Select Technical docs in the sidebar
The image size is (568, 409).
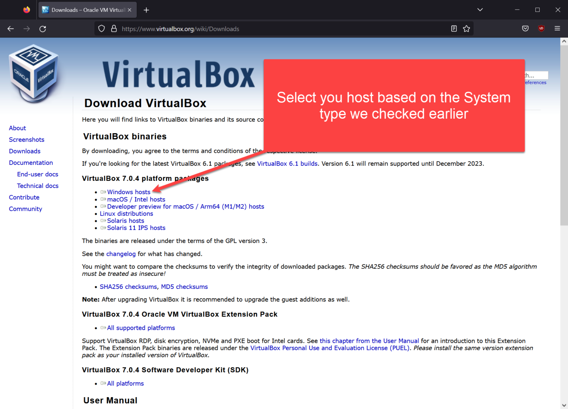[x=38, y=186]
